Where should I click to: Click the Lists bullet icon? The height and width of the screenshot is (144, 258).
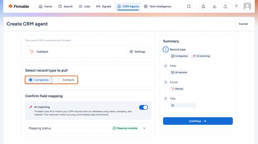pyautogui.click(x=80, y=7)
